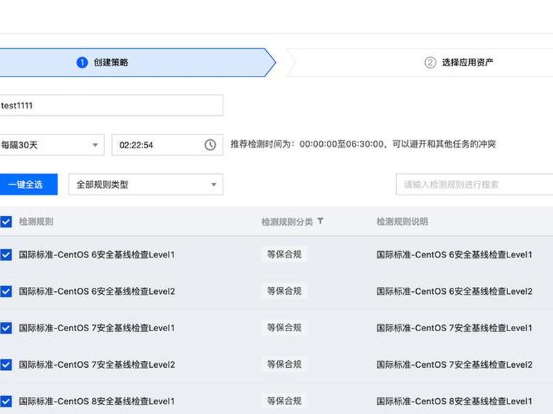Click description text CentOS 7安全基线检查Level1

pyautogui.click(x=454, y=328)
